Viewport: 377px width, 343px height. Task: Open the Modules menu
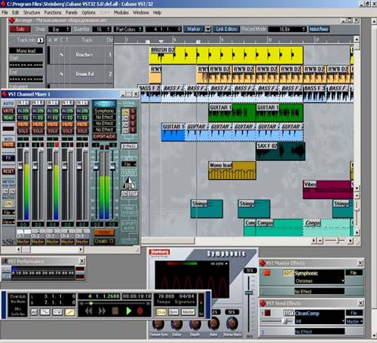pos(121,12)
